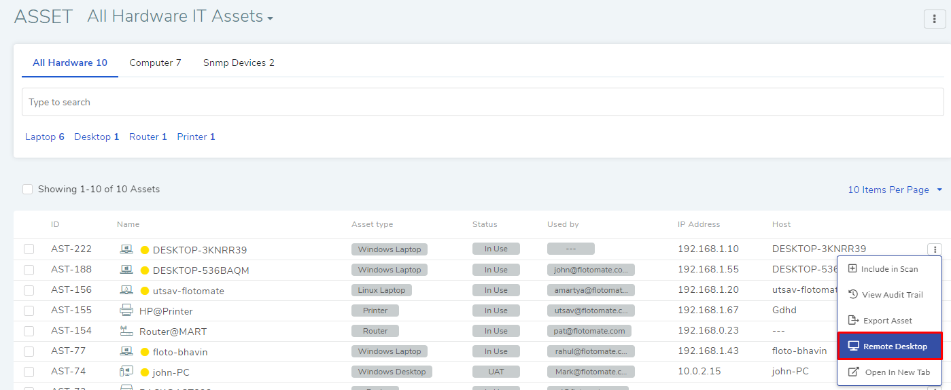Choose Open In New Tab from menu
This screenshot has width=951, height=390.
(889, 372)
